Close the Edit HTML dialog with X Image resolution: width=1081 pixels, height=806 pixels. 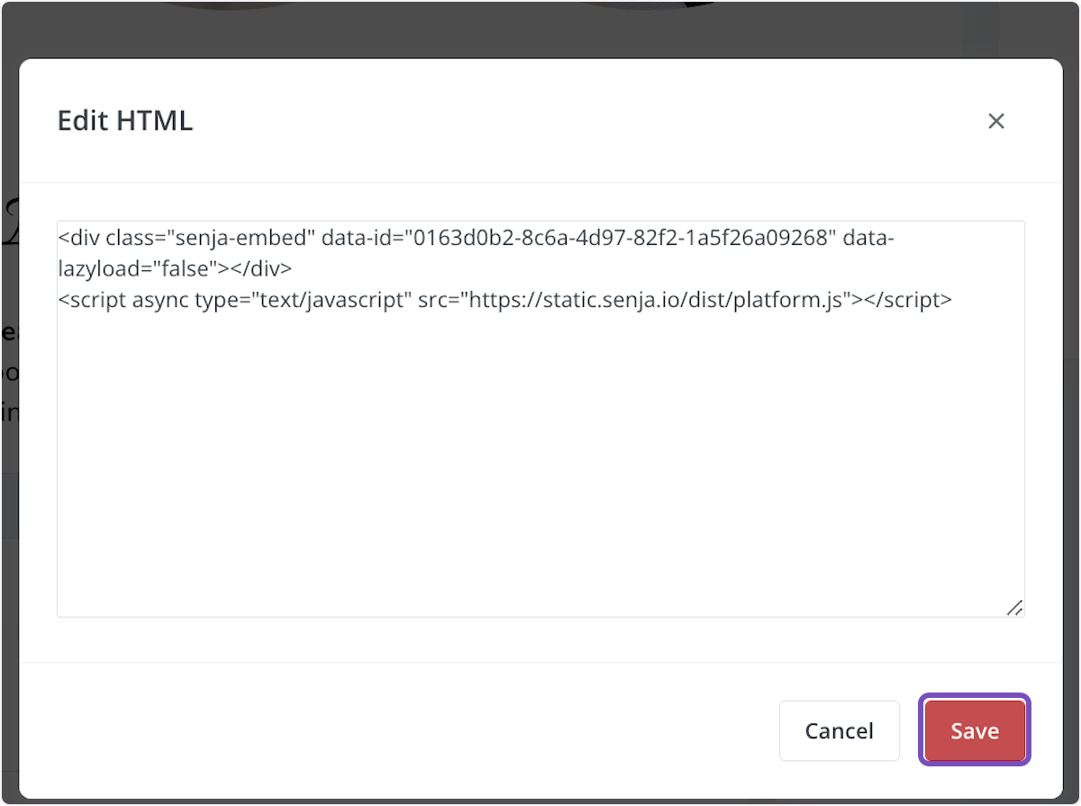995,122
